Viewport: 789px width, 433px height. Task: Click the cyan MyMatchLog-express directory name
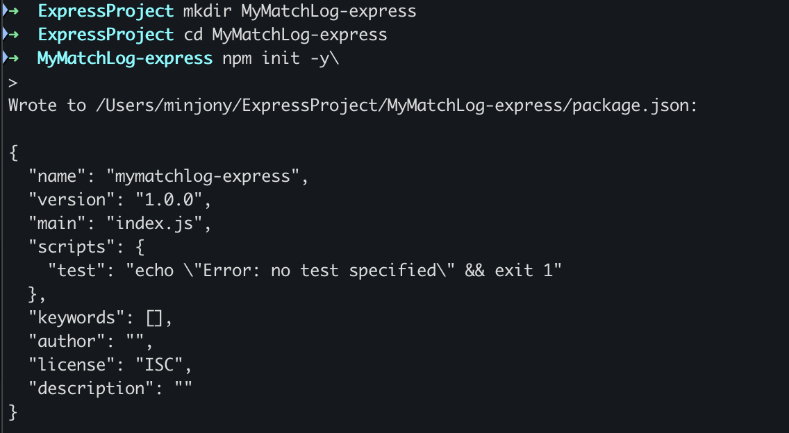[x=125, y=59]
